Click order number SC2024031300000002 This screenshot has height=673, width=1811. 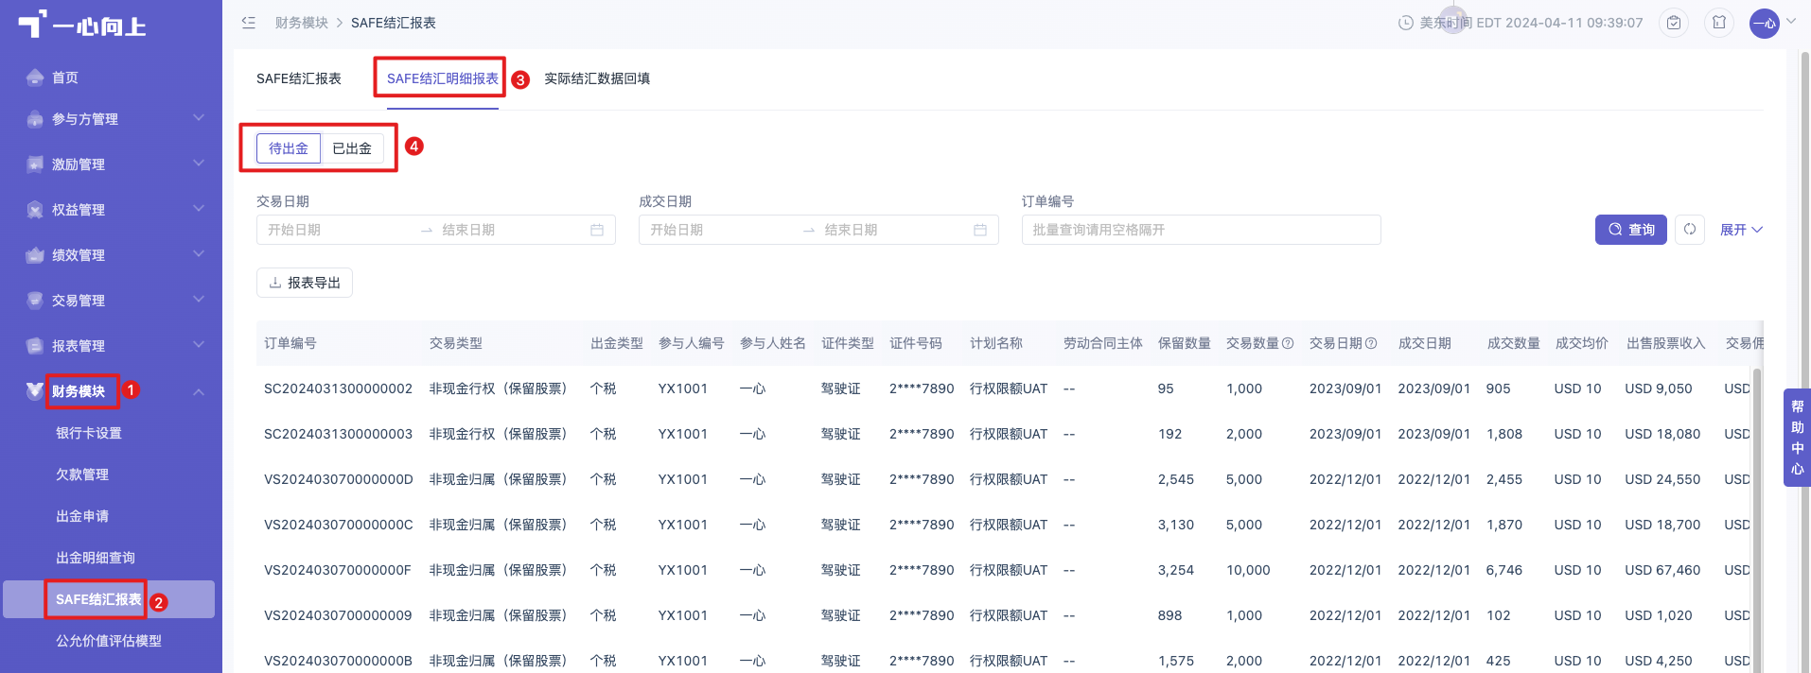click(x=339, y=388)
